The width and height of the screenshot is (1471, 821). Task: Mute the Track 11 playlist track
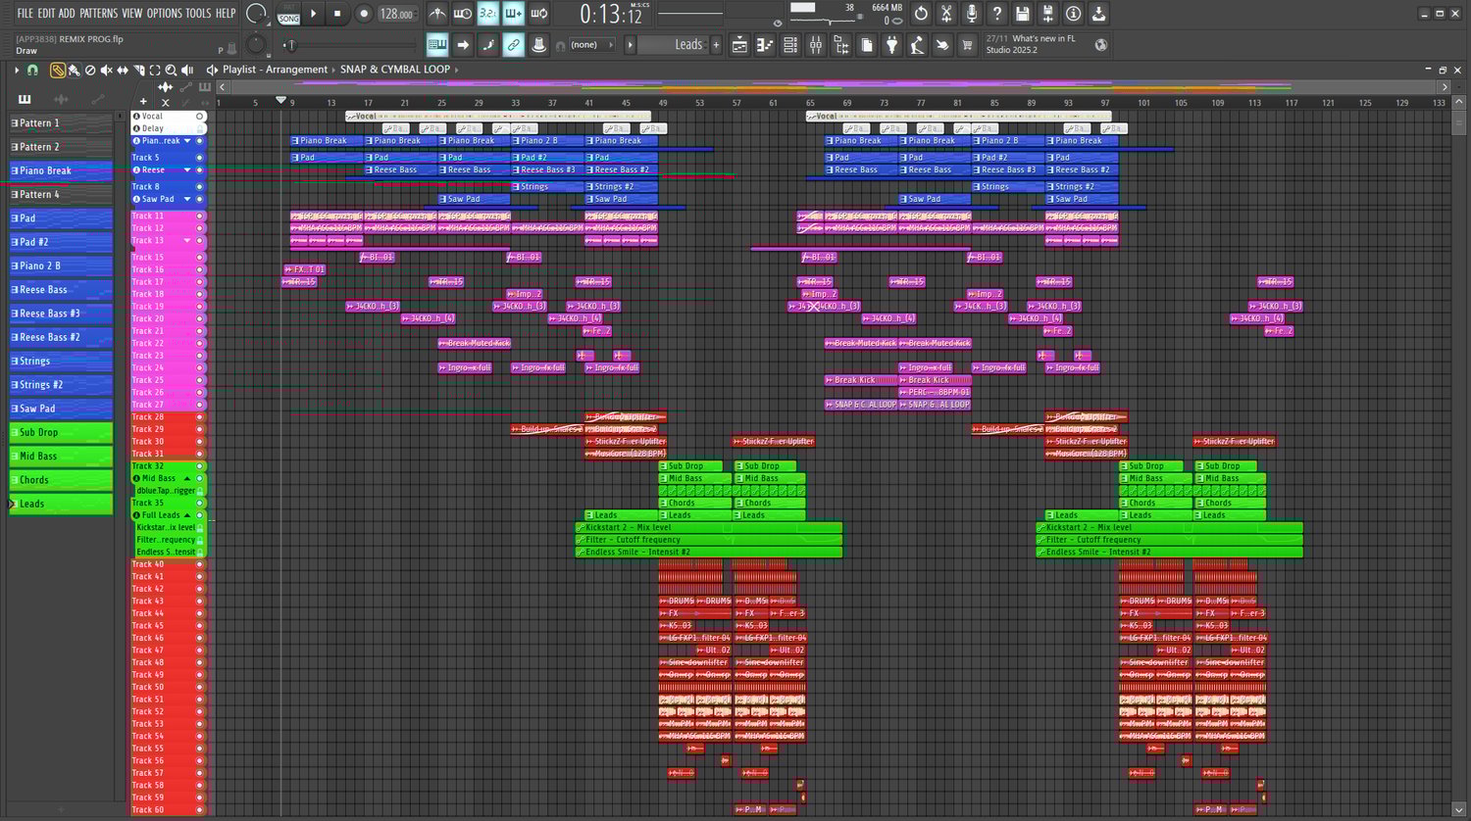200,216
